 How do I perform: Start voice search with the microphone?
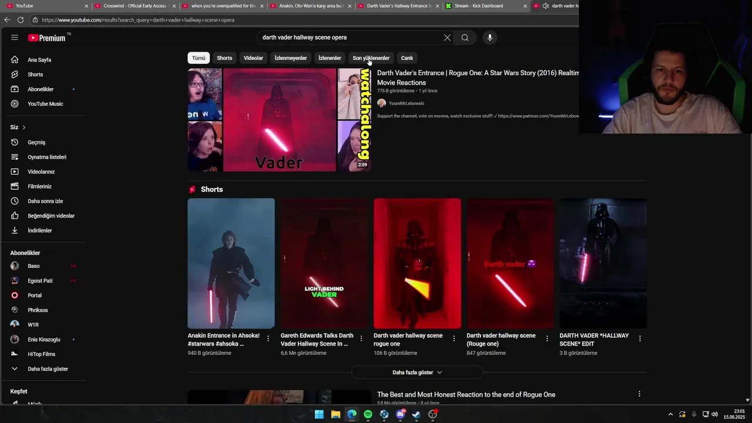(490, 38)
